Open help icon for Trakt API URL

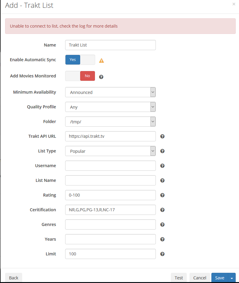pyautogui.click(x=162, y=136)
